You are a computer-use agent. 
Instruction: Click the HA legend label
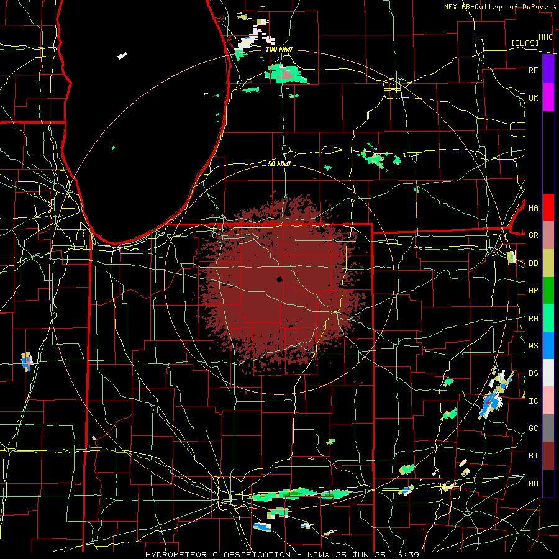coord(533,207)
